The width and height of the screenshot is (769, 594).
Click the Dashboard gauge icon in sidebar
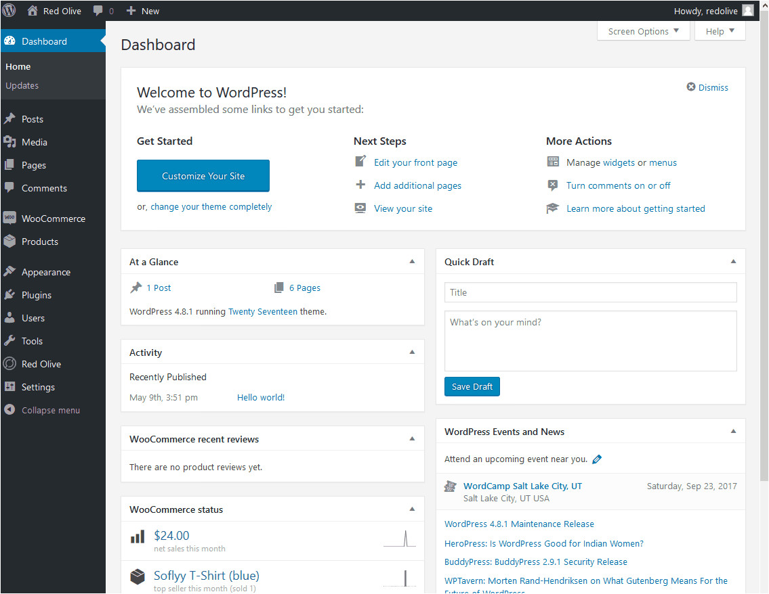point(9,41)
